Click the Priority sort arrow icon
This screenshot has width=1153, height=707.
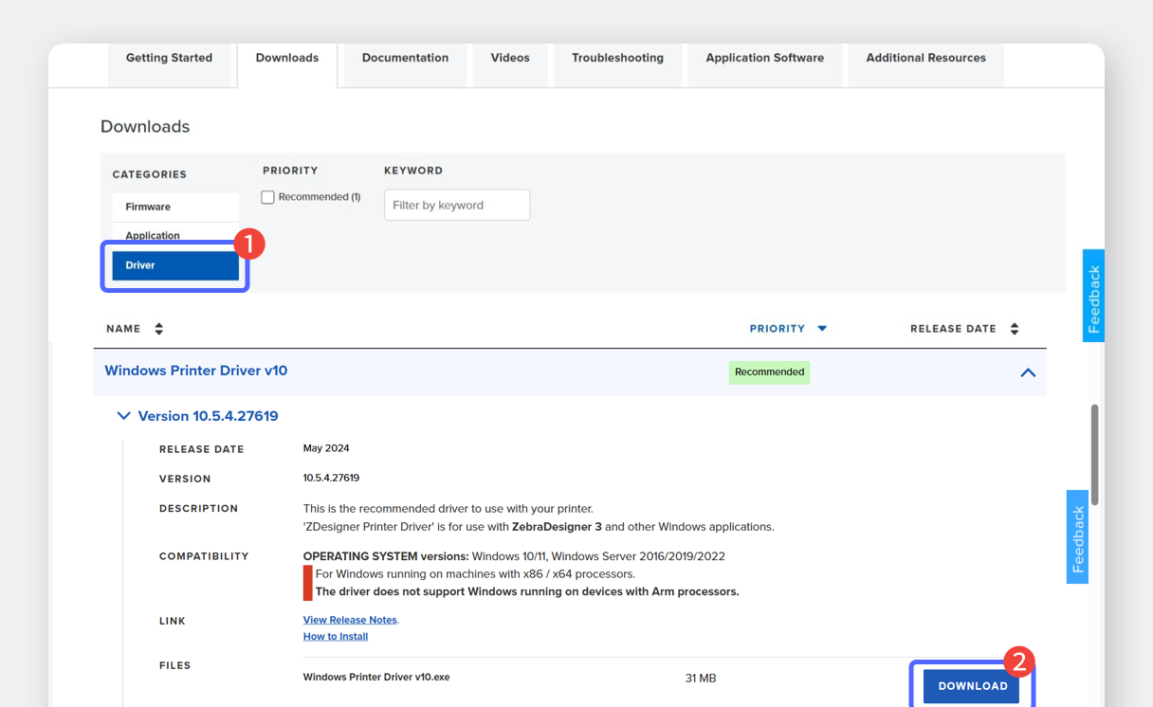coord(822,329)
